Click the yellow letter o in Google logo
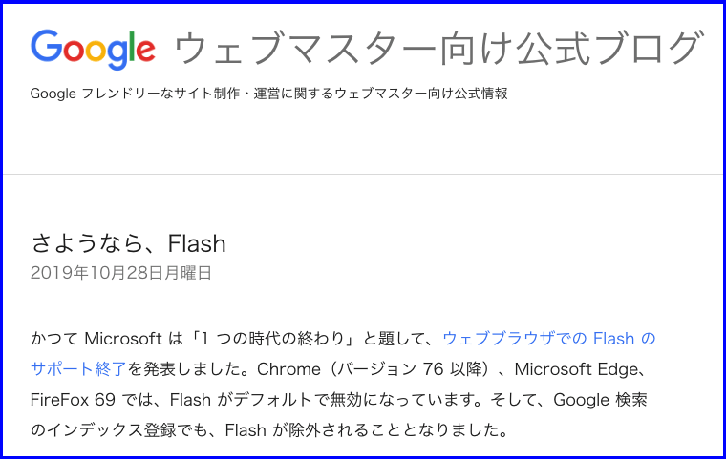726x459 pixels. [96, 51]
